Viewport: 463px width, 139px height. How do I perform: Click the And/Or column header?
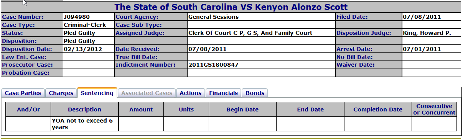pos(29,110)
